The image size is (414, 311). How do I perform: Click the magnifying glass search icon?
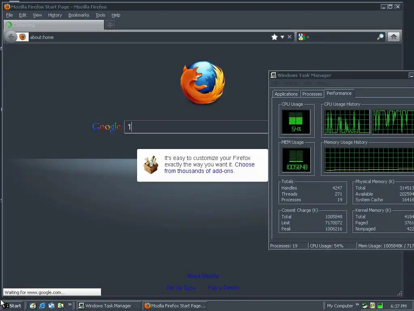click(380, 37)
